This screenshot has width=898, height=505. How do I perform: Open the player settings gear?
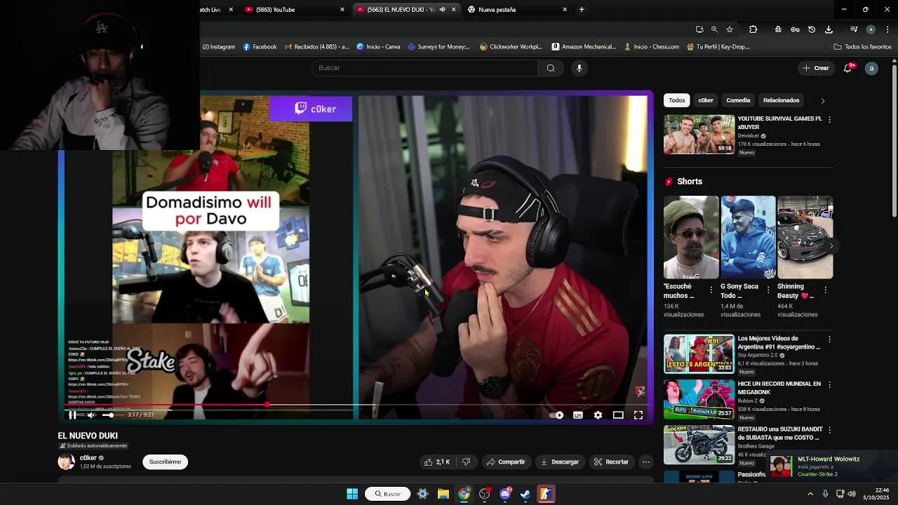598,415
